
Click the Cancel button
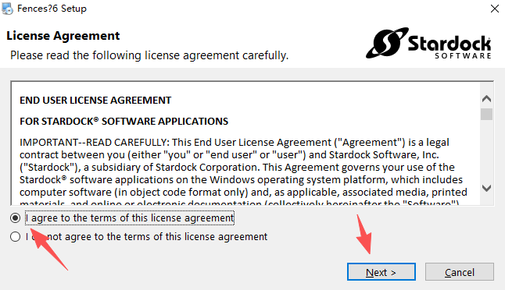[459, 272]
